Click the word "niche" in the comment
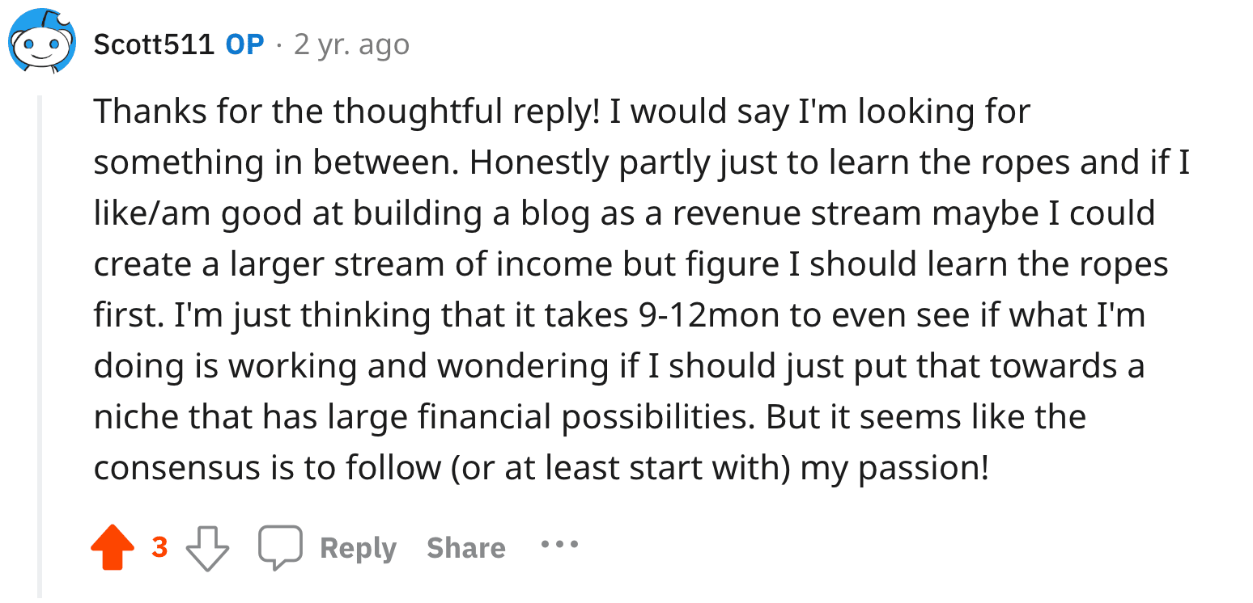The image size is (1253, 603). pyautogui.click(x=135, y=417)
